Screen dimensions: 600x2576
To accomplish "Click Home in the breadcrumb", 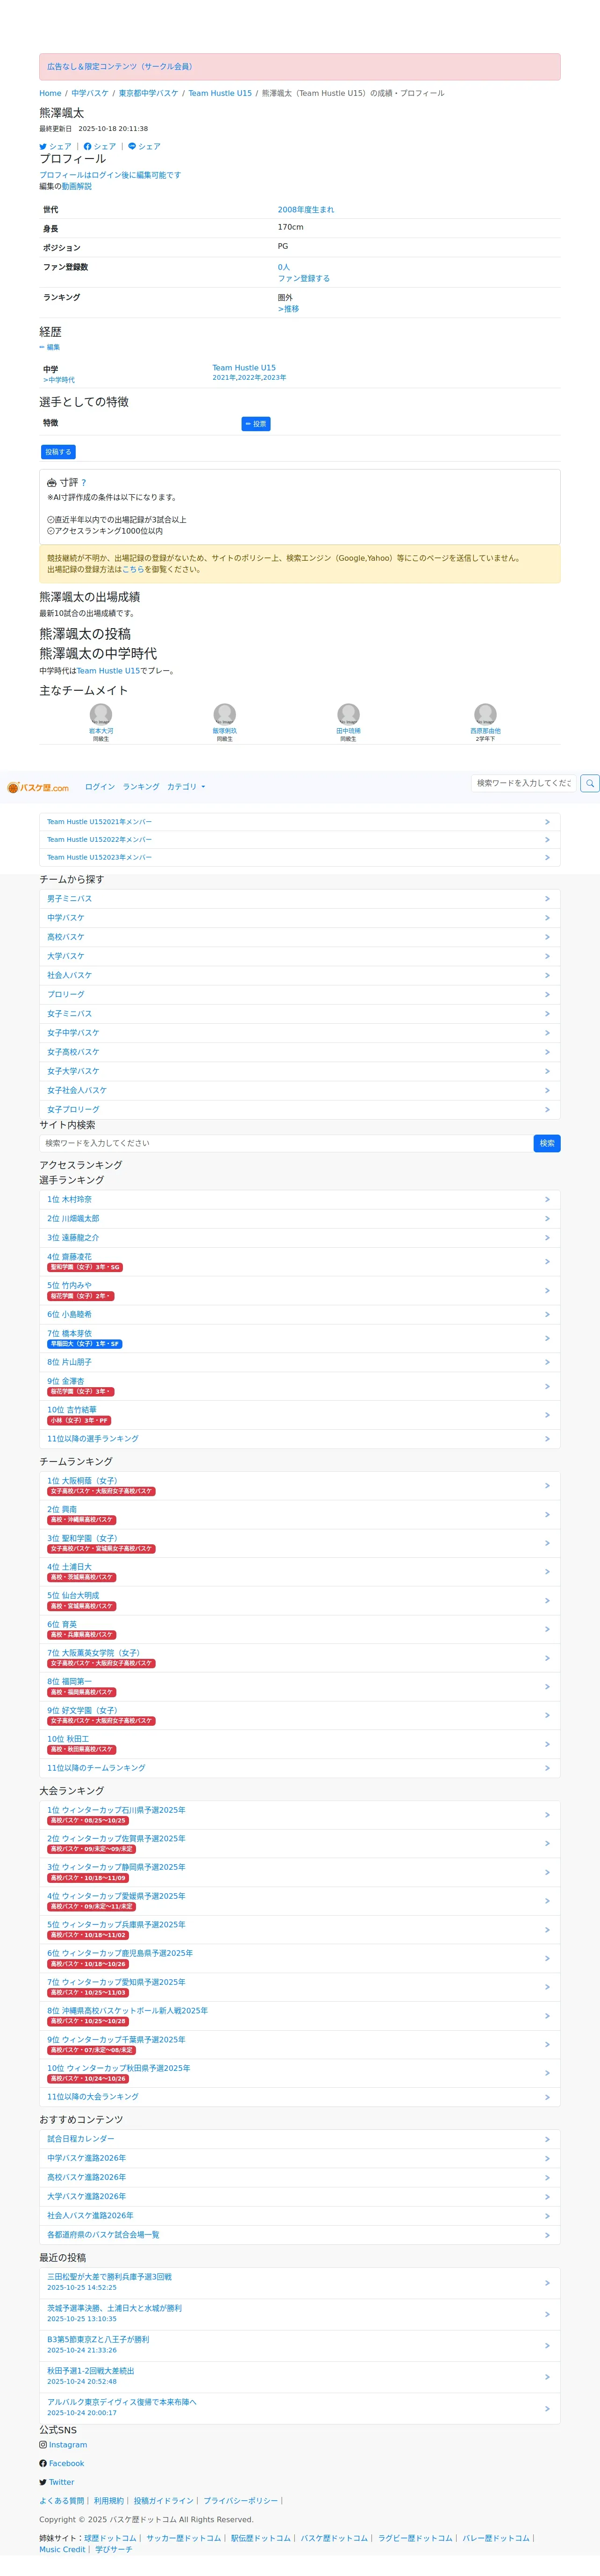I will (50, 93).
